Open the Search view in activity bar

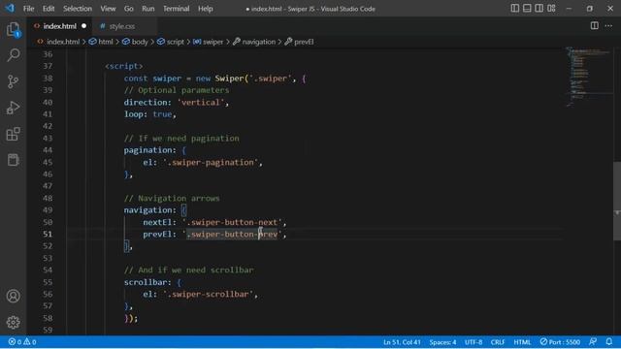click(13, 55)
